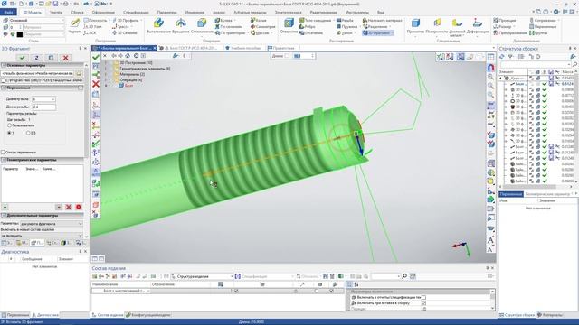The height and width of the screenshot is (325, 579).
Task: Toggle 'Включать в отчёты/спецификации' checkbox
Action: point(424,297)
